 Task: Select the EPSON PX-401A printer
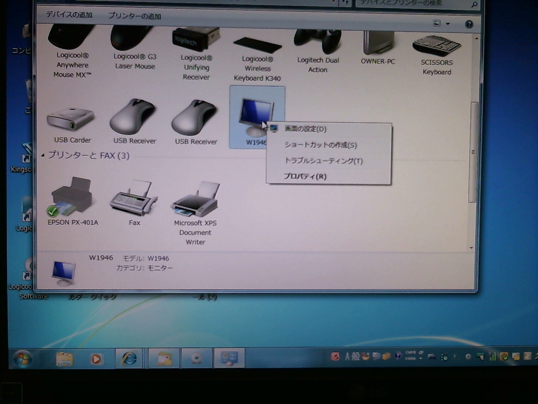(72, 201)
